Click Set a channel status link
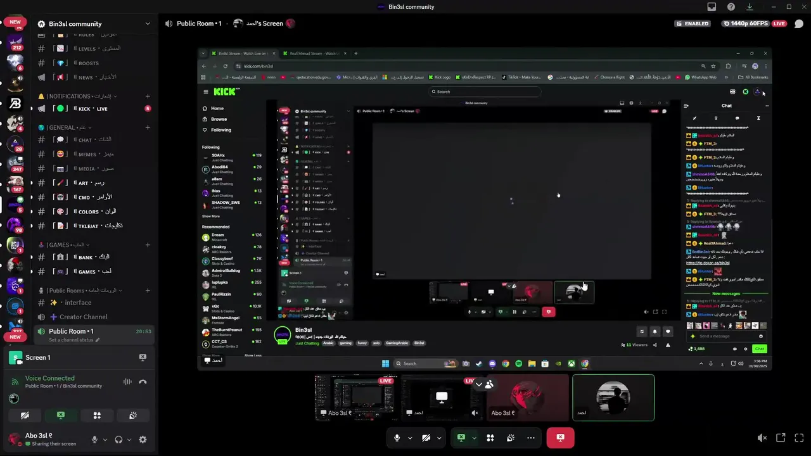 [x=74, y=340]
